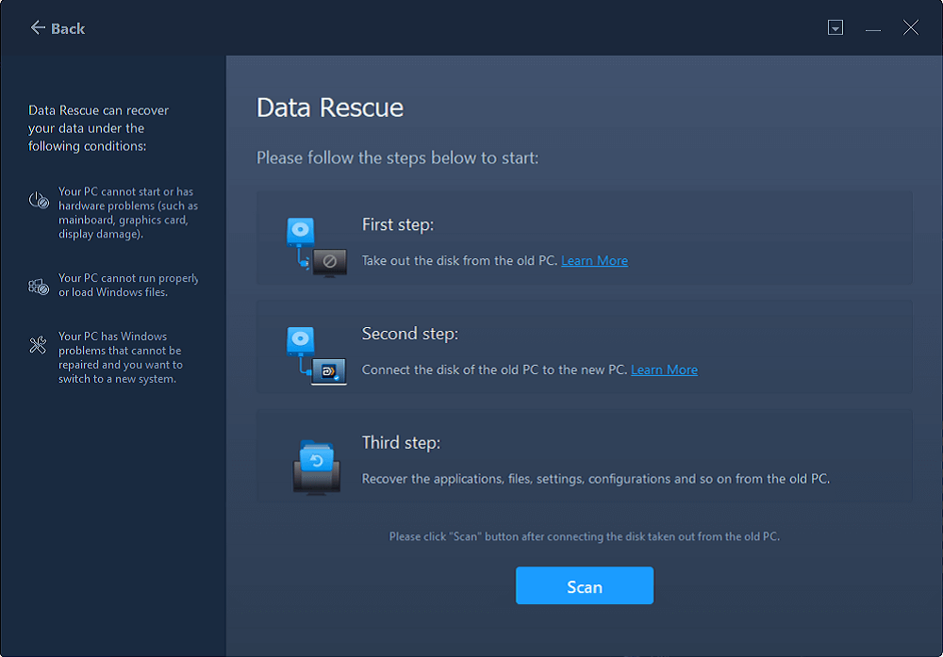Click the hint text about the Scan button
Image resolution: width=943 pixels, height=657 pixels.
[584, 536]
